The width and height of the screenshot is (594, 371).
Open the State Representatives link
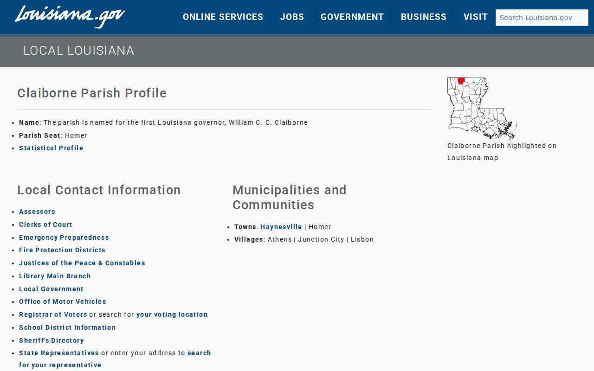pyautogui.click(x=59, y=353)
